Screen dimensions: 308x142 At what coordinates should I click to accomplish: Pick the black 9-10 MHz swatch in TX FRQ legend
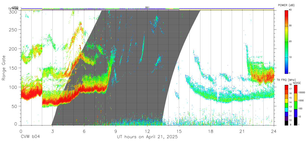(286, 123)
